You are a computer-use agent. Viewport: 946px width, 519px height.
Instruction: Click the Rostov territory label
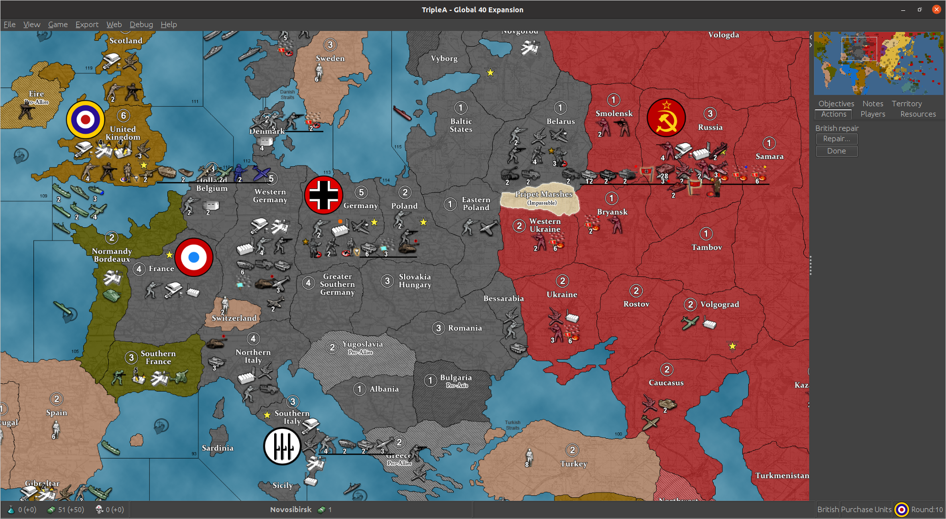click(636, 304)
